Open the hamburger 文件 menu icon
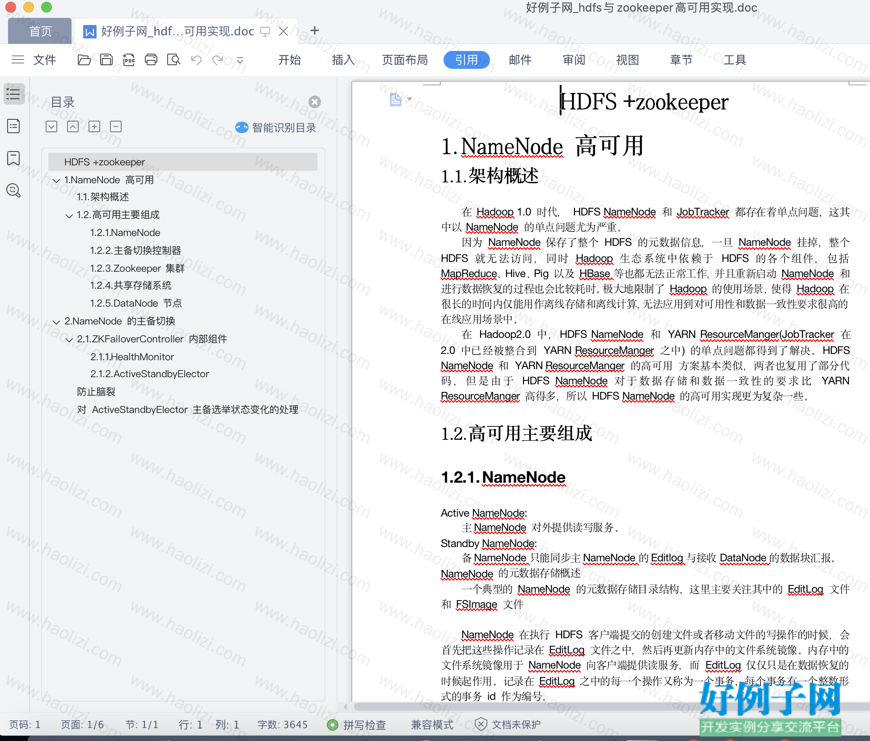The height and width of the screenshot is (741, 870). (x=18, y=59)
